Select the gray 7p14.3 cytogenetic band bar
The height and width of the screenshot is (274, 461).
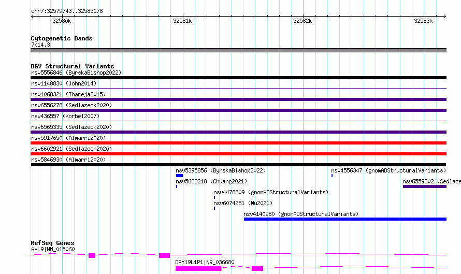[238, 50]
